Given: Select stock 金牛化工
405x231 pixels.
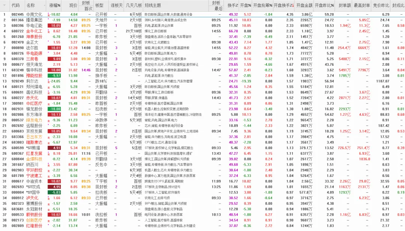Looking at the screenshot, I should click(34, 31).
